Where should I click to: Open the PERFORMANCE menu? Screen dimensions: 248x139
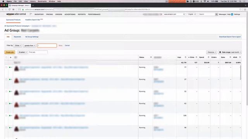[x=94, y=14]
